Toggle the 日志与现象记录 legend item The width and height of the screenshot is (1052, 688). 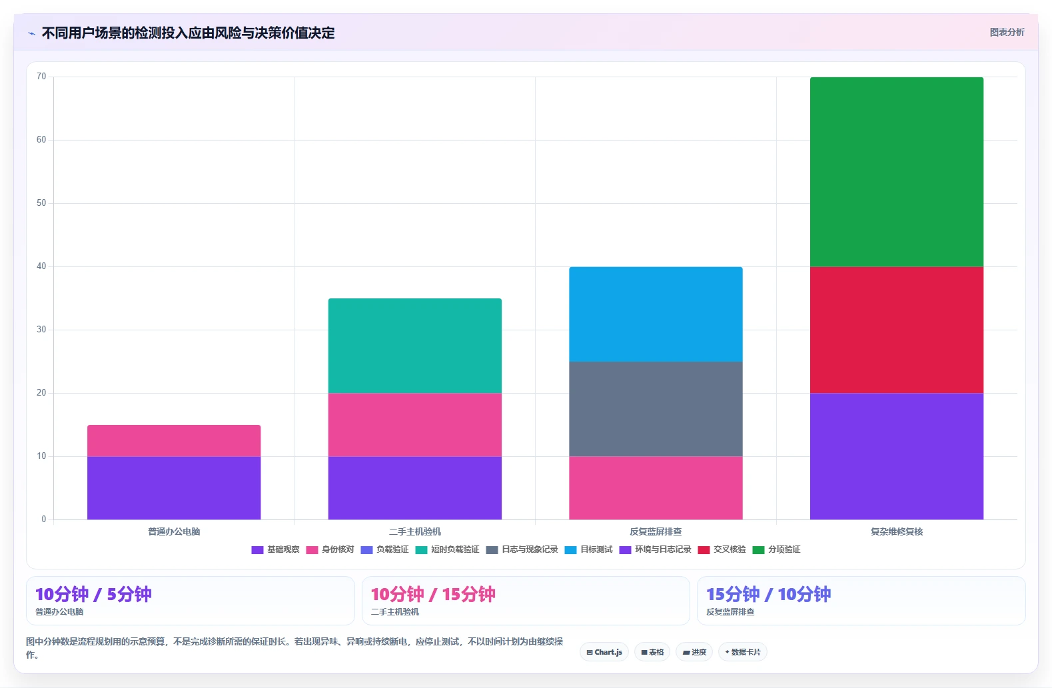(522, 549)
